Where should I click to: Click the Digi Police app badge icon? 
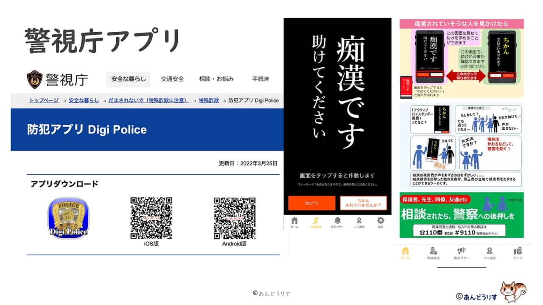click(68, 218)
